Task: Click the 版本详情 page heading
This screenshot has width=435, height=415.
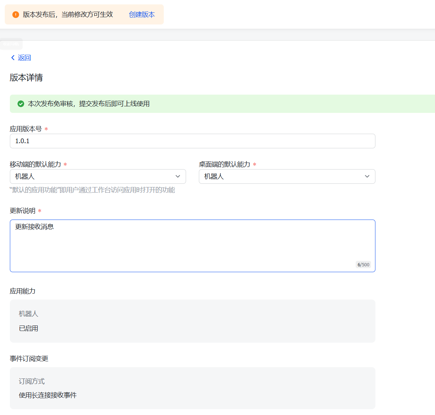Action: (26, 77)
